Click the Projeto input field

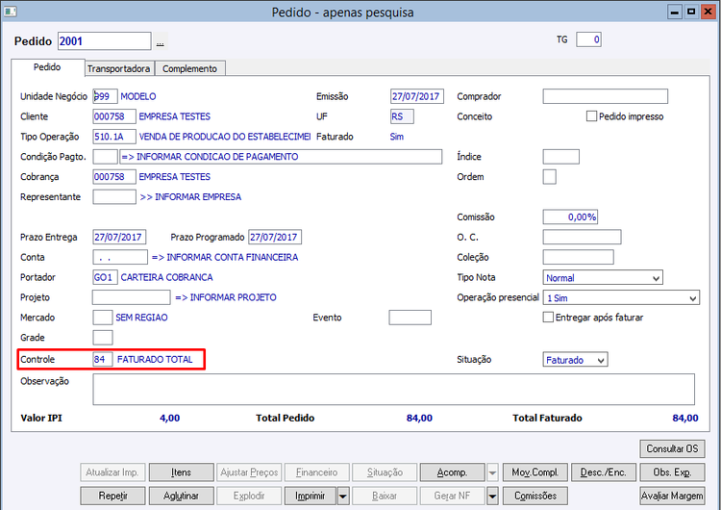coord(131,297)
